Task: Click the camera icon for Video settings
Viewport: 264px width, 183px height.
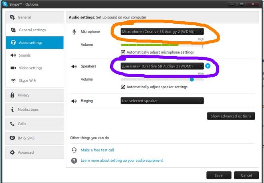Action: (x=13, y=68)
